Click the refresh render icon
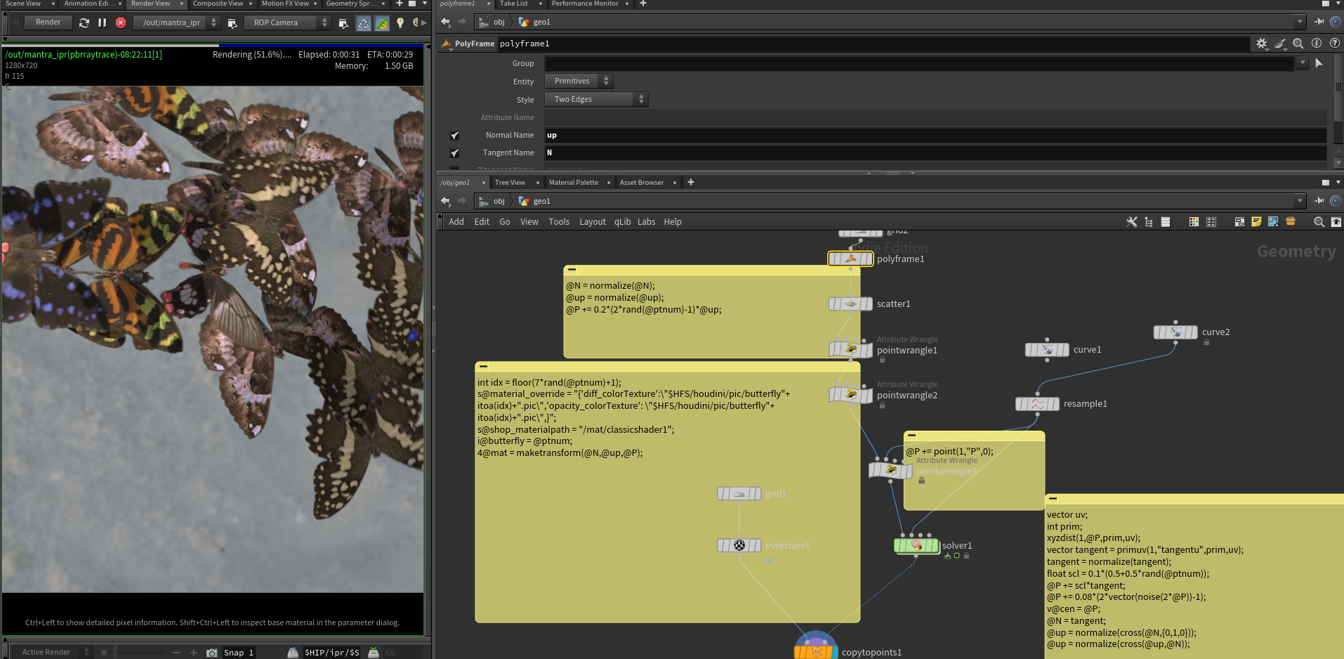This screenshot has height=659, width=1344. tap(84, 22)
